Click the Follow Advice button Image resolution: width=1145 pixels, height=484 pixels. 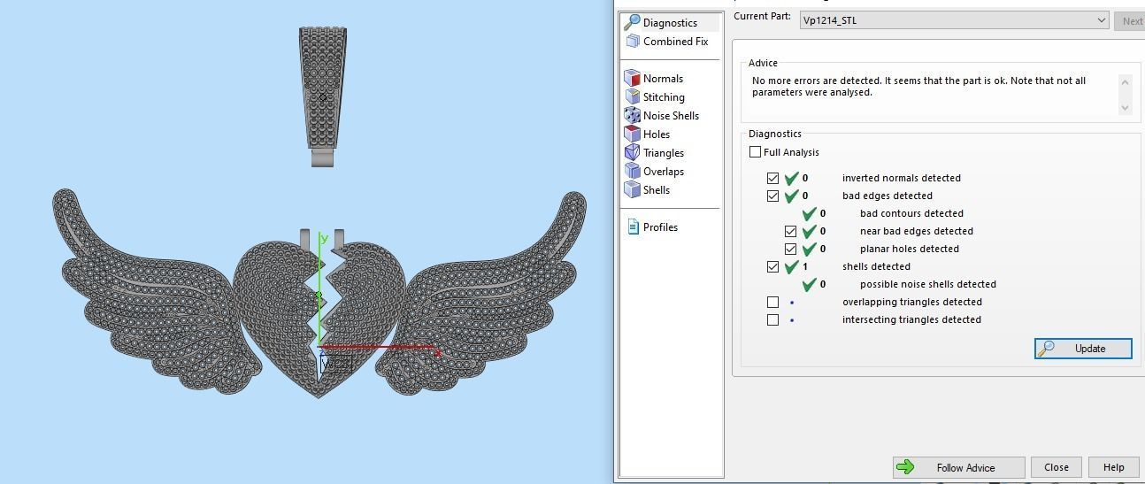pos(958,467)
